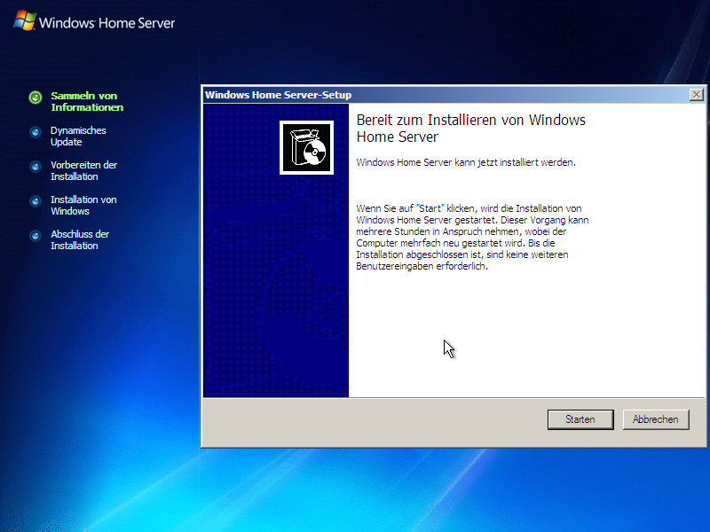Click the Bereit zum Installieren heading
This screenshot has width=710, height=532.
click(470, 128)
